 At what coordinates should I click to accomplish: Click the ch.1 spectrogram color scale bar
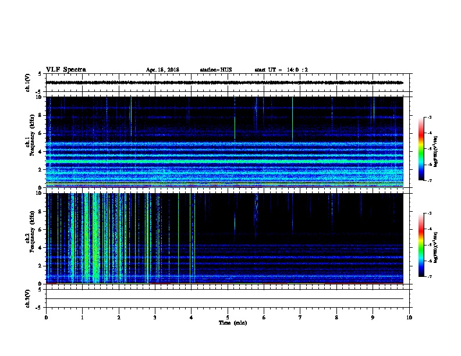click(x=421, y=149)
